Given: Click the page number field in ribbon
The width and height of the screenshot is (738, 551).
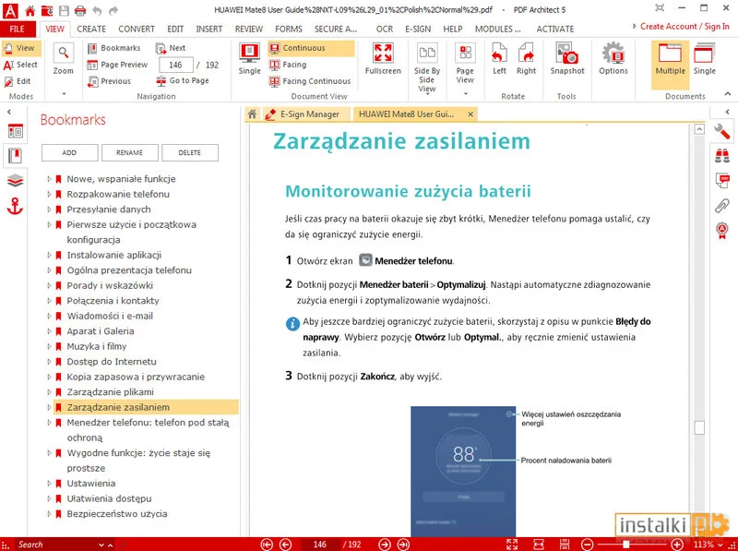Looking at the screenshot, I should (175, 65).
